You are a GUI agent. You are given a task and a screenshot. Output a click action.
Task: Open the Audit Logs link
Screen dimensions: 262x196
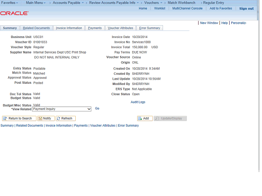(x=138, y=102)
